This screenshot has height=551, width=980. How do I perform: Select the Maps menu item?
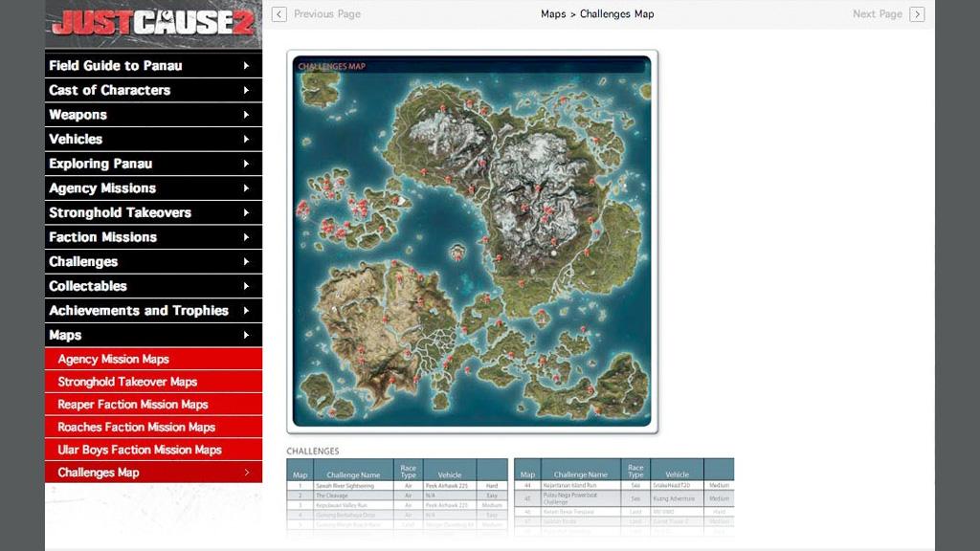(x=153, y=335)
